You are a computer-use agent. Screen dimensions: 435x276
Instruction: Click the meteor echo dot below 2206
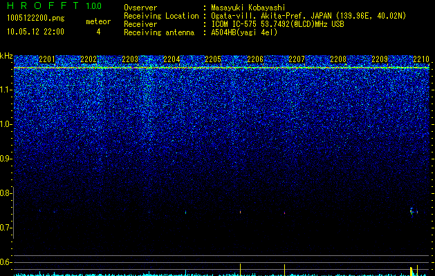(240, 213)
